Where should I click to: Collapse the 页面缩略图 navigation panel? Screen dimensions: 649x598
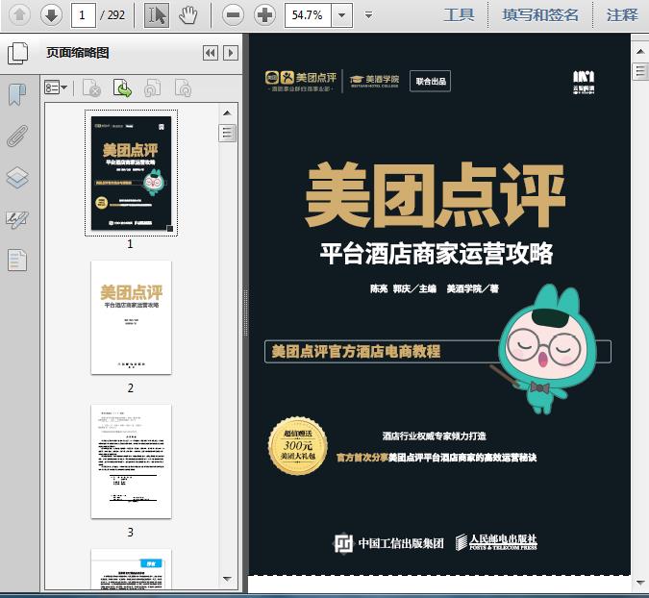click(211, 53)
